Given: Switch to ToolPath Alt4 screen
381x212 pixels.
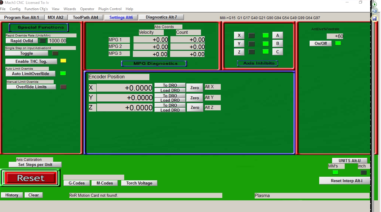Looking at the screenshot, I should [85, 17].
